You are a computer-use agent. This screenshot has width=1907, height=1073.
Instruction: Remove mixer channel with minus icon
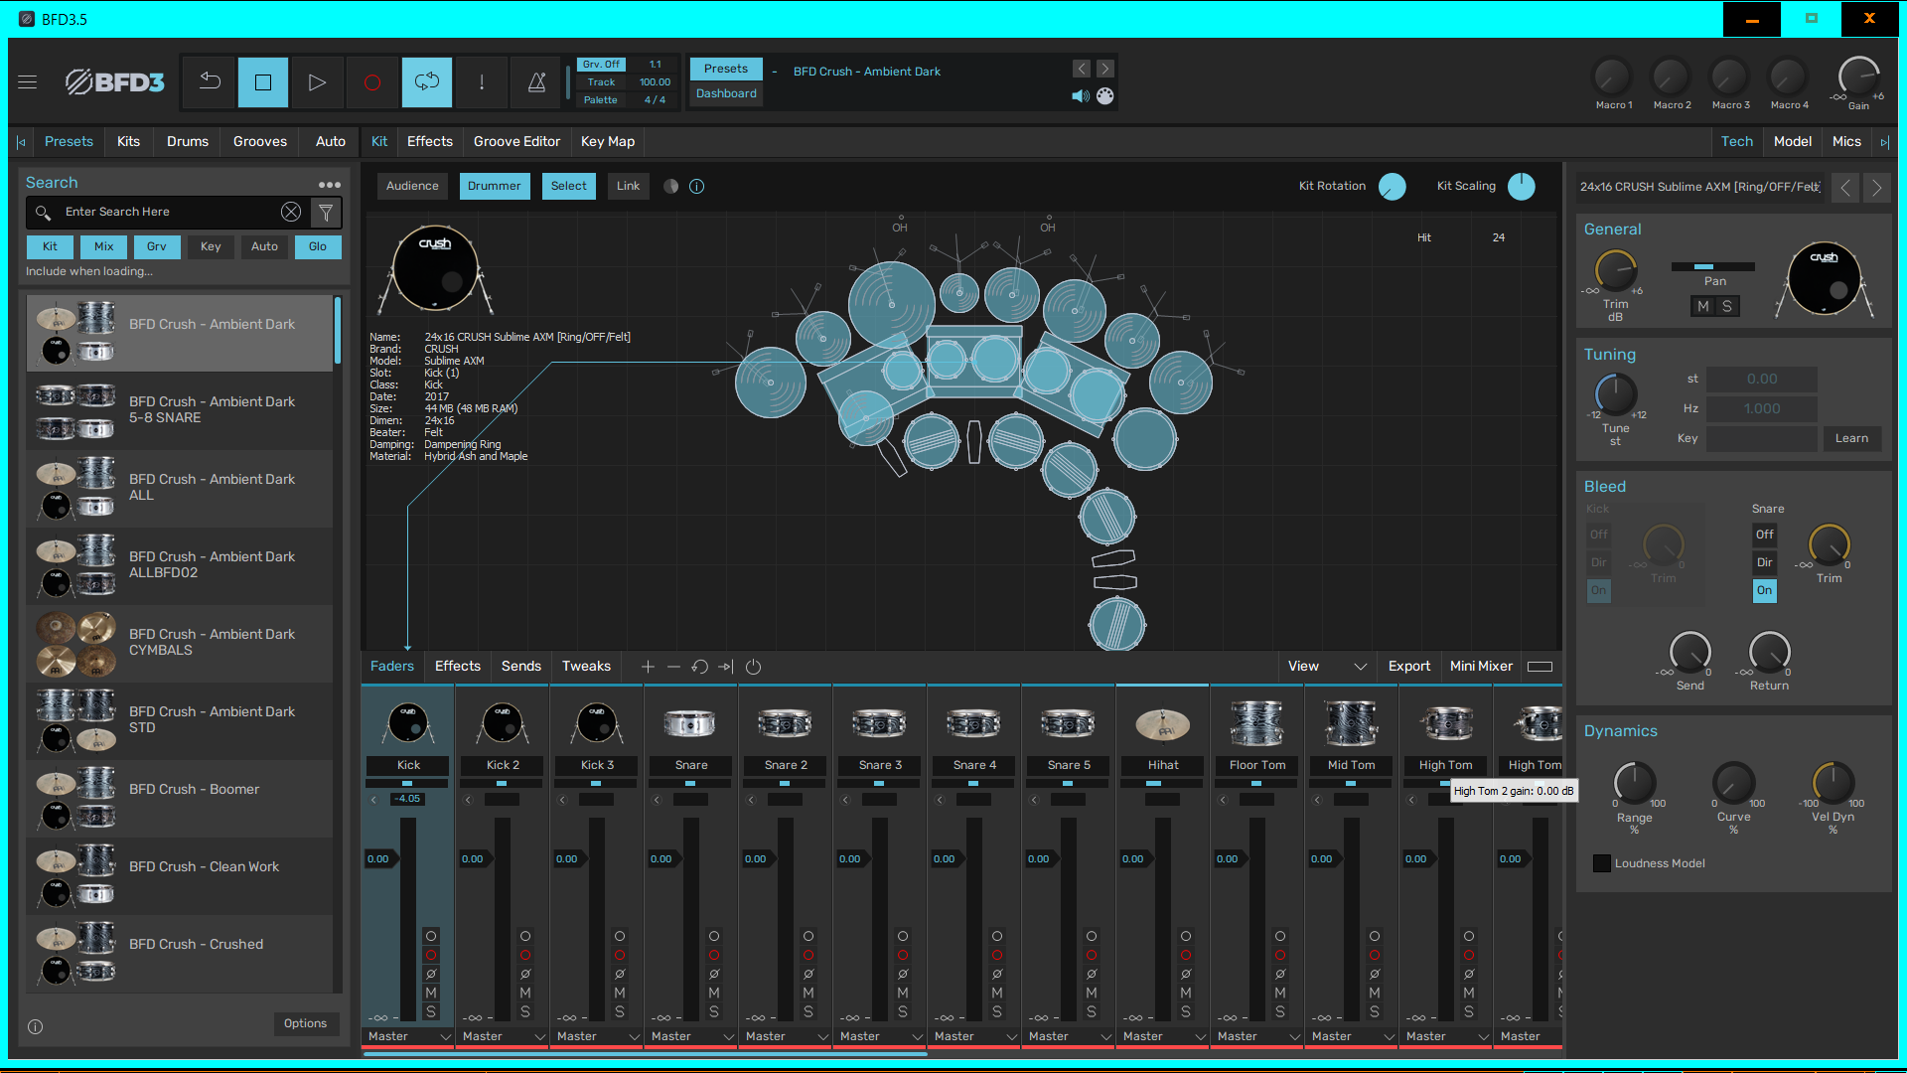(673, 667)
